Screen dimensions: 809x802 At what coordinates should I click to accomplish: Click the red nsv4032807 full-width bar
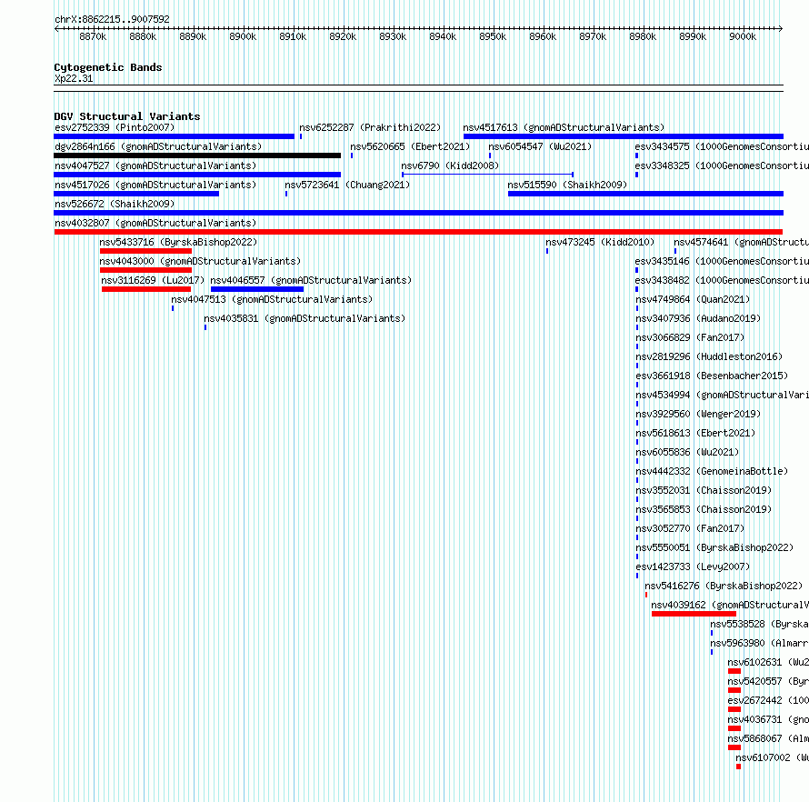point(418,232)
